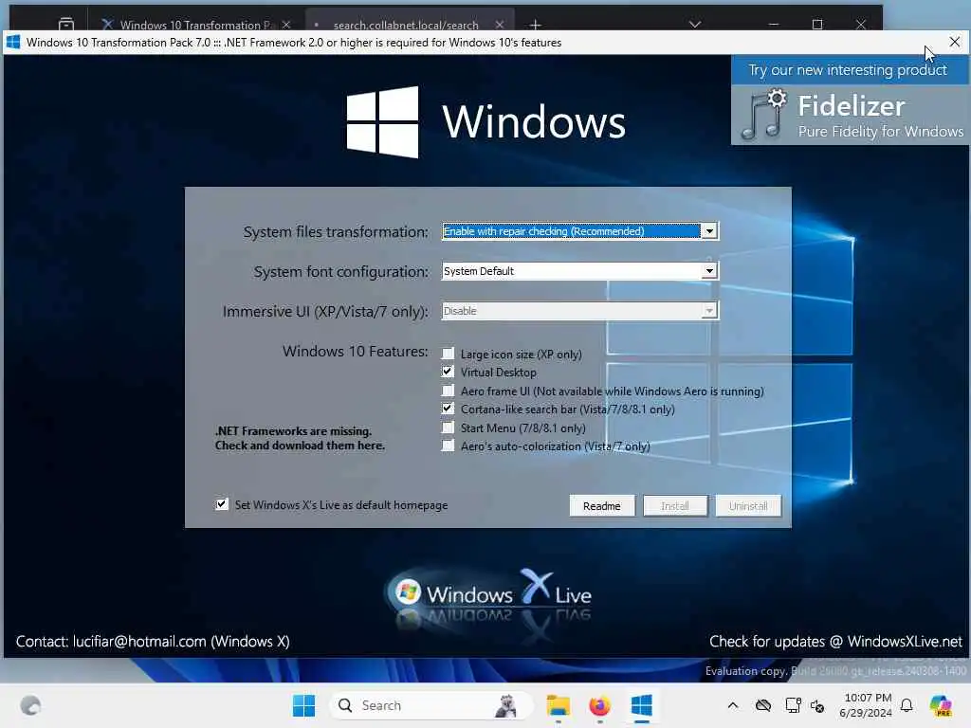
Task: Open a new browser tab with plus
Action: click(536, 25)
